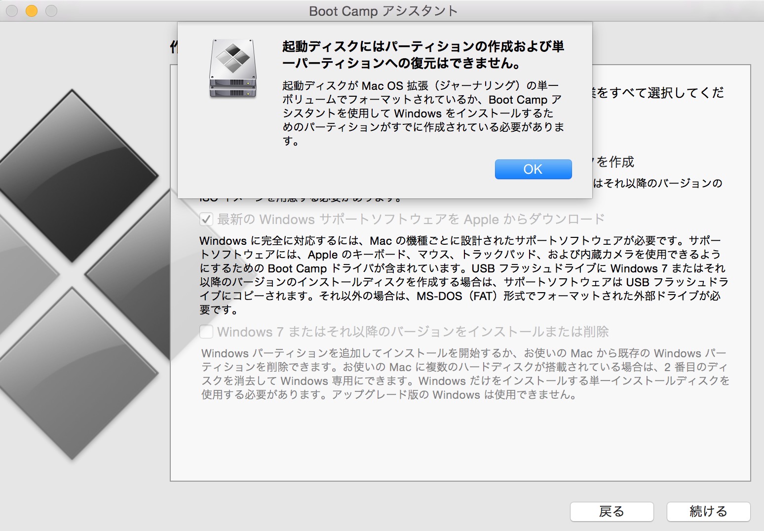Click the 続ける (Continue) button
Screen dimensions: 764x531
(x=708, y=512)
